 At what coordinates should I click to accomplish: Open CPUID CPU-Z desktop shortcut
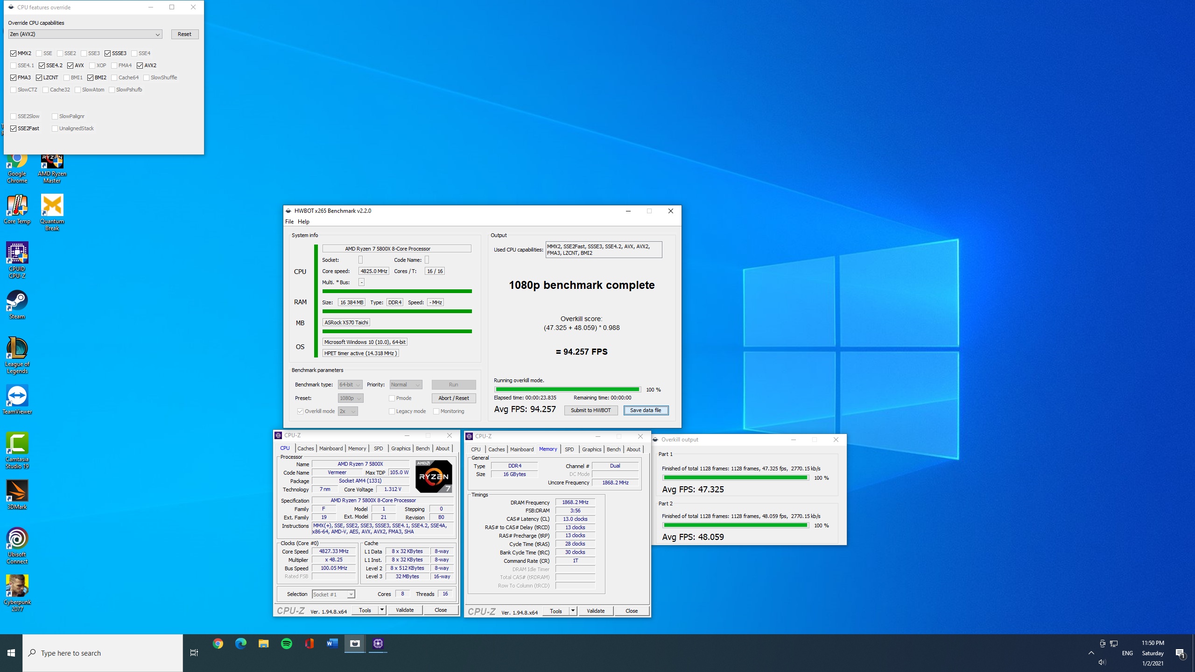coord(17,260)
